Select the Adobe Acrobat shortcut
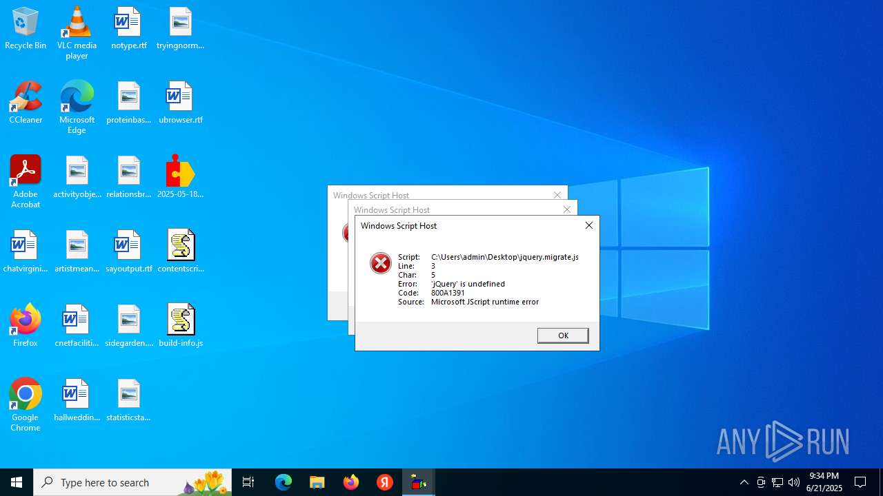The width and height of the screenshot is (883, 496). pyautogui.click(x=26, y=182)
